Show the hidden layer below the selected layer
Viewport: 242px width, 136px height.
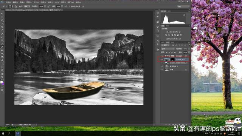tap(162, 63)
